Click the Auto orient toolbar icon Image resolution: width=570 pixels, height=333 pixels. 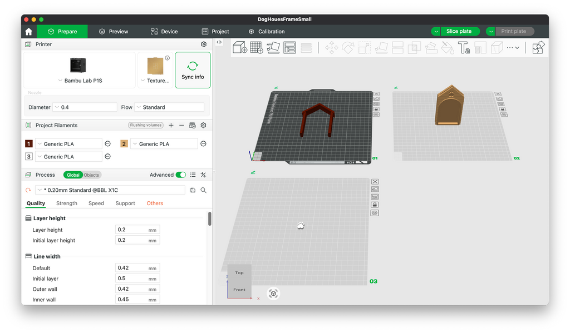[273, 48]
